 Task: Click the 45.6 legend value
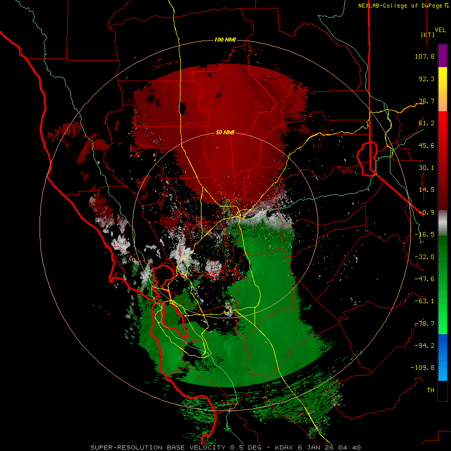[426, 145]
